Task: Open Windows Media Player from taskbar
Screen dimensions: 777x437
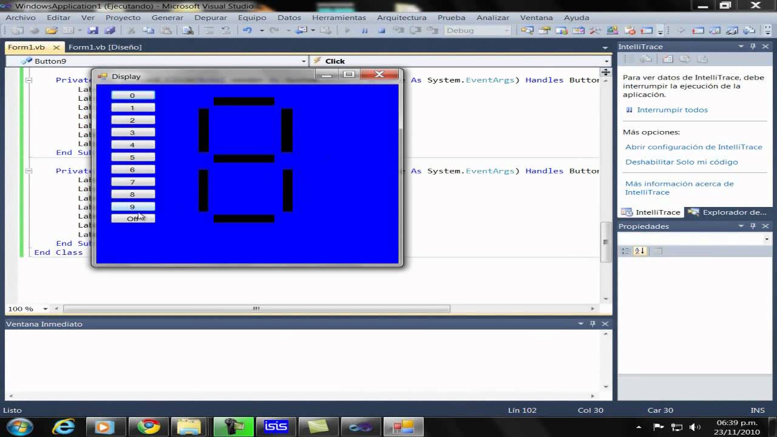Action: pyautogui.click(x=106, y=426)
